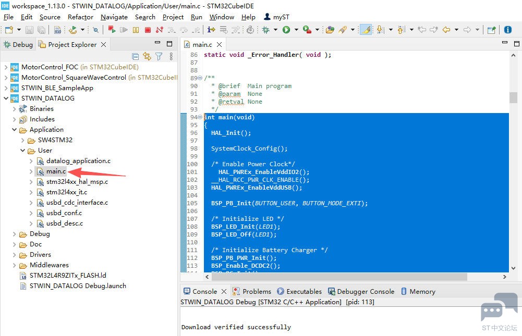
Task: Switch to the Debugger Console tab
Action: pos(366,291)
